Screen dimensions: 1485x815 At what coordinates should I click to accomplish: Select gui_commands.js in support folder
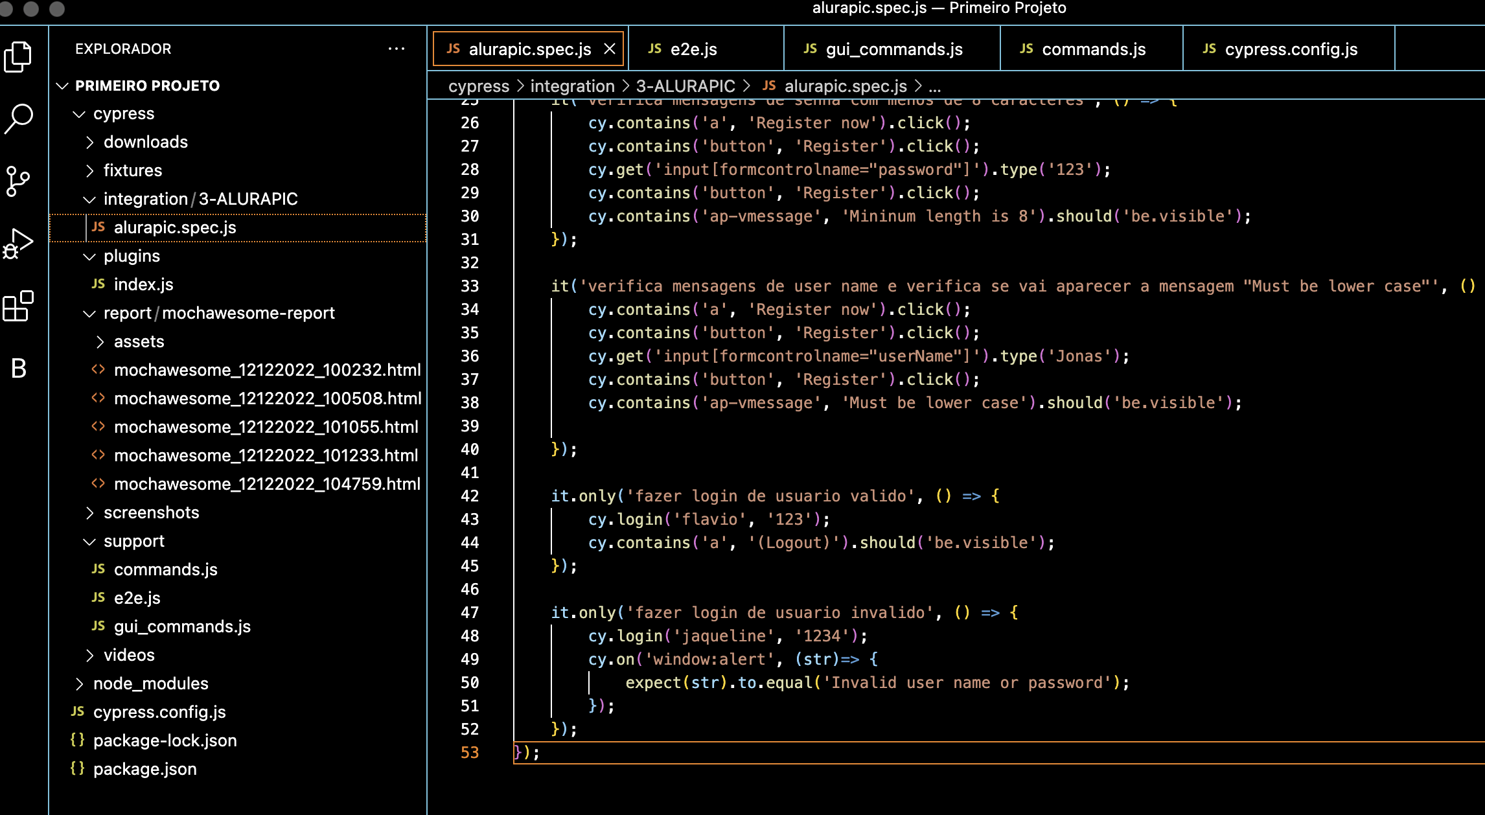[182, 626]
